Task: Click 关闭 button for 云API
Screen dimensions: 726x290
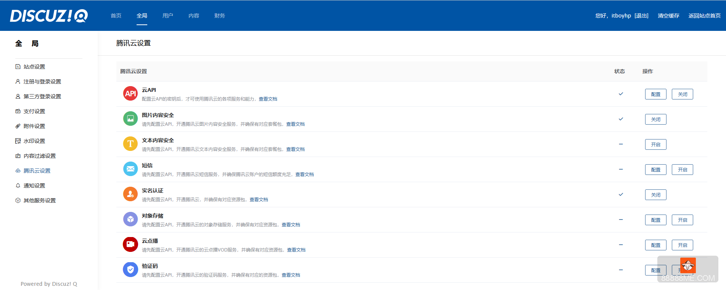Action: point(683,94)
